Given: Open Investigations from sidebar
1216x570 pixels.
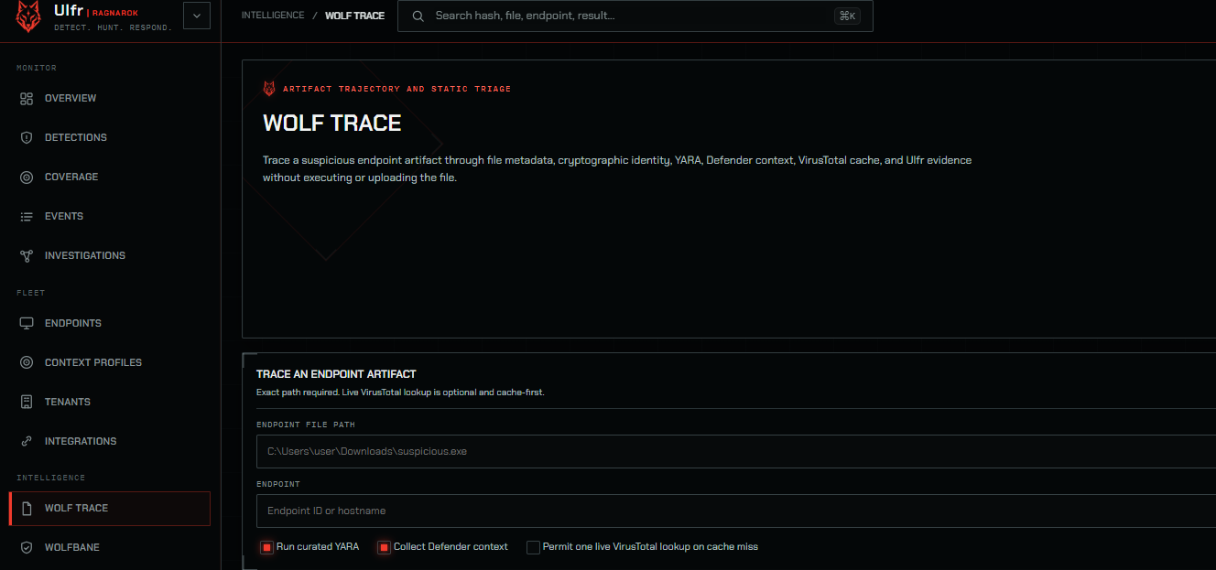Looking at the screenshot, I should point(110,255).
